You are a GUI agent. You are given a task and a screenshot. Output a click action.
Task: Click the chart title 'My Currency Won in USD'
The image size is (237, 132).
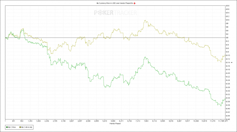pyautogui.click(x=106, y=3)
